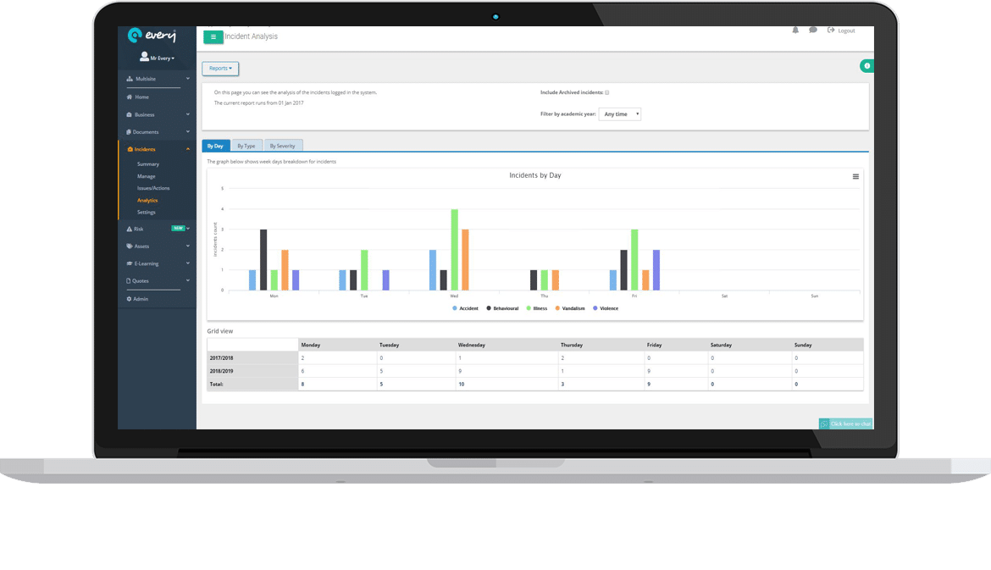Switch to the By Severity tab
991x570 pixels.
pos(283,146)
